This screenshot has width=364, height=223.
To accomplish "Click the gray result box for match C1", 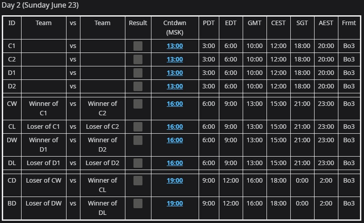I will click(138, 46).
